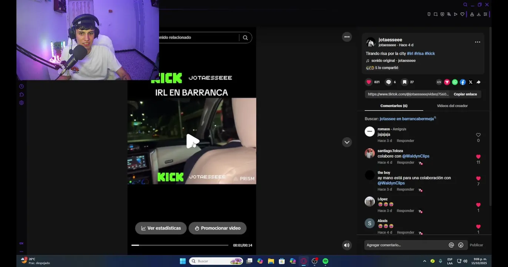
Task: Unlike the boy's comment with 7 likes
Action: tap(478, 178)
